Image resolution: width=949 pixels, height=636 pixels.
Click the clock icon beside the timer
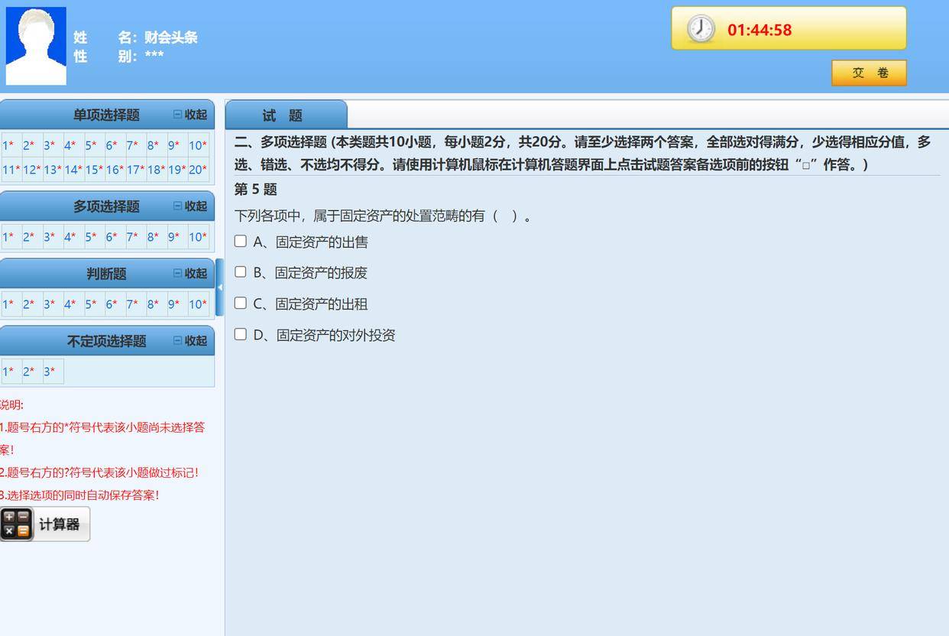click(700, 29)
